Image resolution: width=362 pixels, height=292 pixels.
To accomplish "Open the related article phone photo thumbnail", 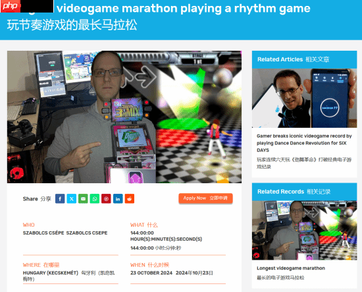I will 304,98.
